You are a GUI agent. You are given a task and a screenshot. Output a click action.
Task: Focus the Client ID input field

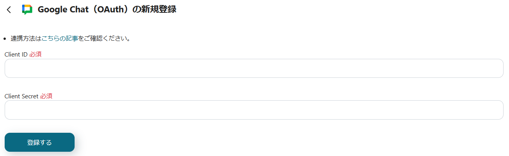point(254,69)
